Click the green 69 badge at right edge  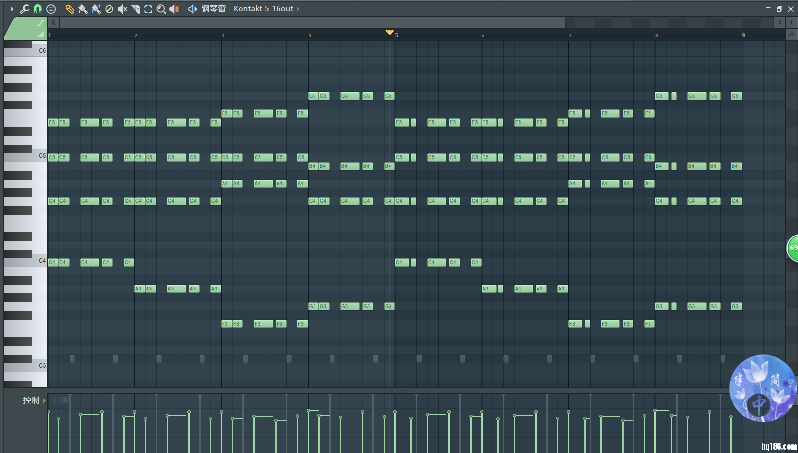pyautogui.click(x=793, y=248)
